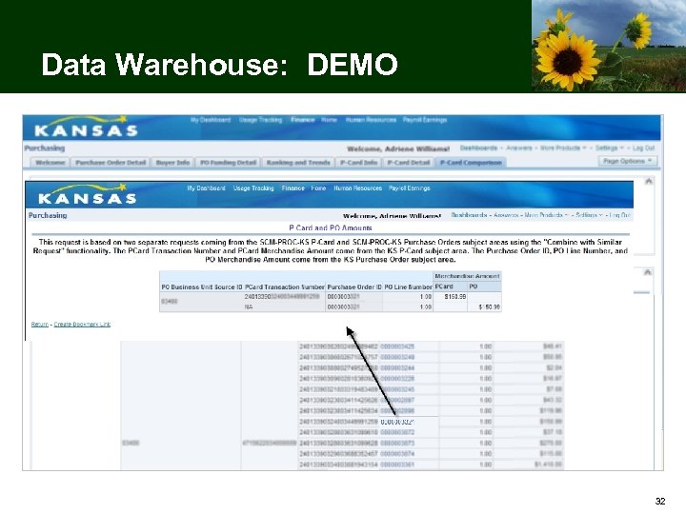Click Log Out in blurred background header
Screen dimensions: 686x514
pos(643,148)
